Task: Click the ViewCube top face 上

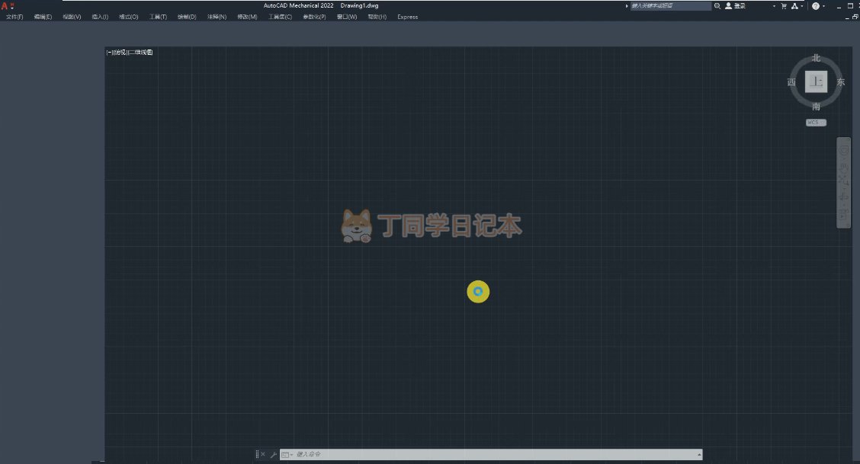Action: point(816,82)
